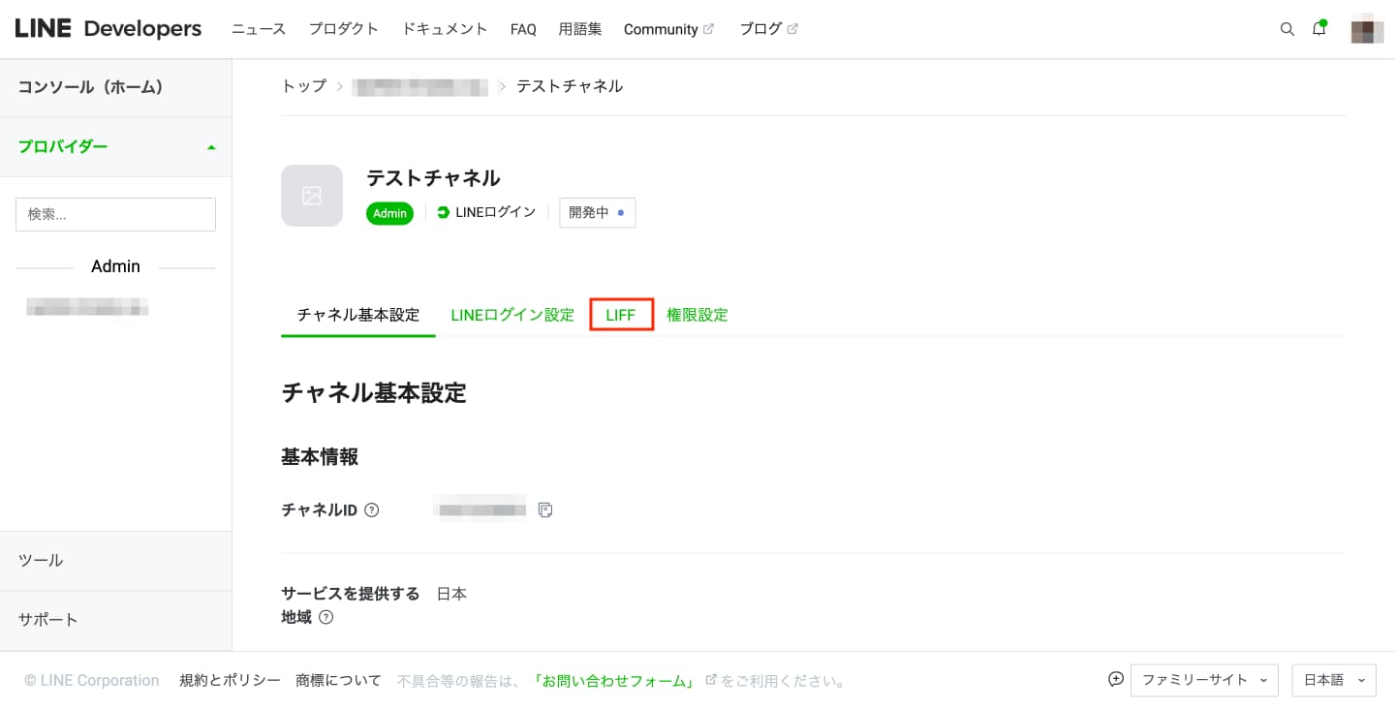Click トップ in the breadcrumb
This screenshot has height=709, width=1395.
click(304, 86)
